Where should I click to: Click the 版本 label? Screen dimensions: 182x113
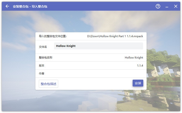(42, 65)
